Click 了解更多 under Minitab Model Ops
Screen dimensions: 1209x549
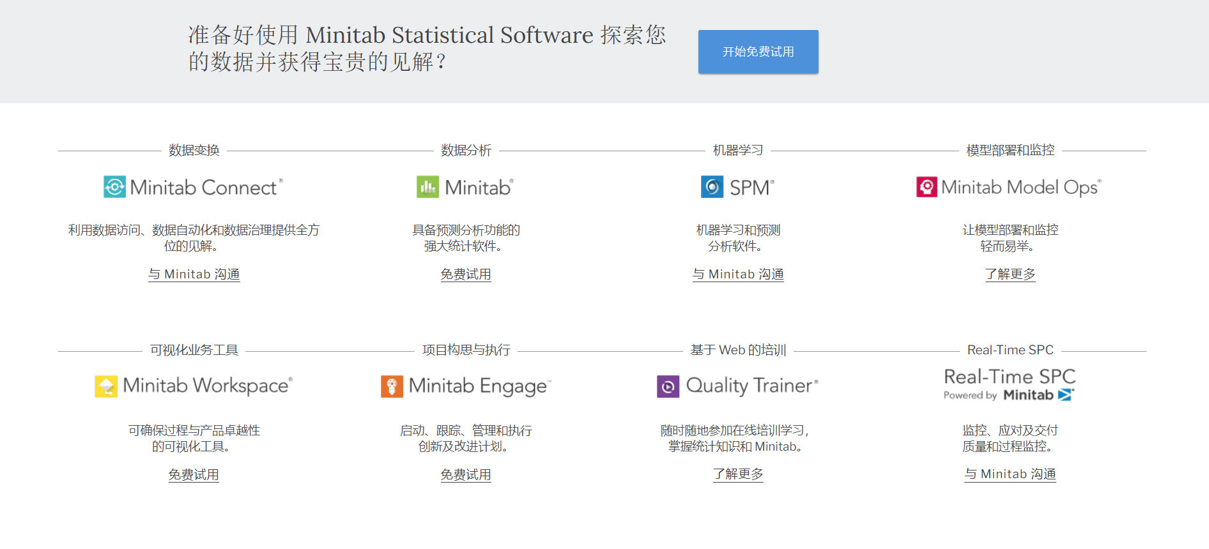click(x=1010, y=274)
